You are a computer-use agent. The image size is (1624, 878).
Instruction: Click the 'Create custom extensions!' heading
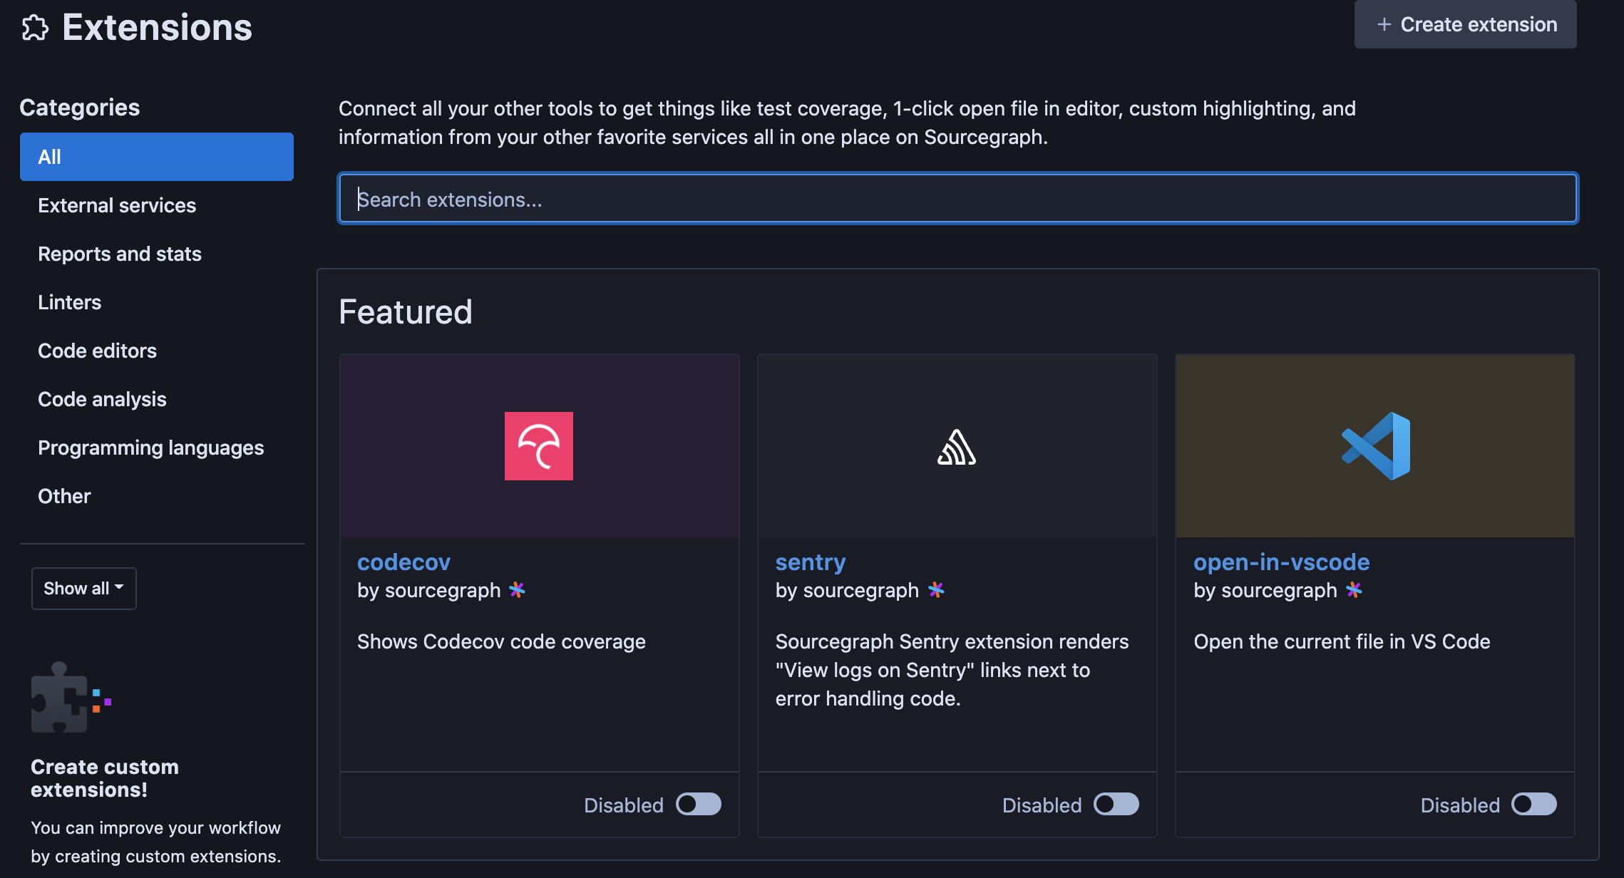(105, 778)
